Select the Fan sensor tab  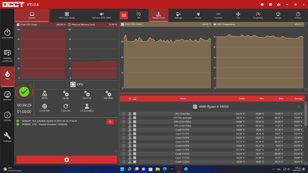point(238,15)
